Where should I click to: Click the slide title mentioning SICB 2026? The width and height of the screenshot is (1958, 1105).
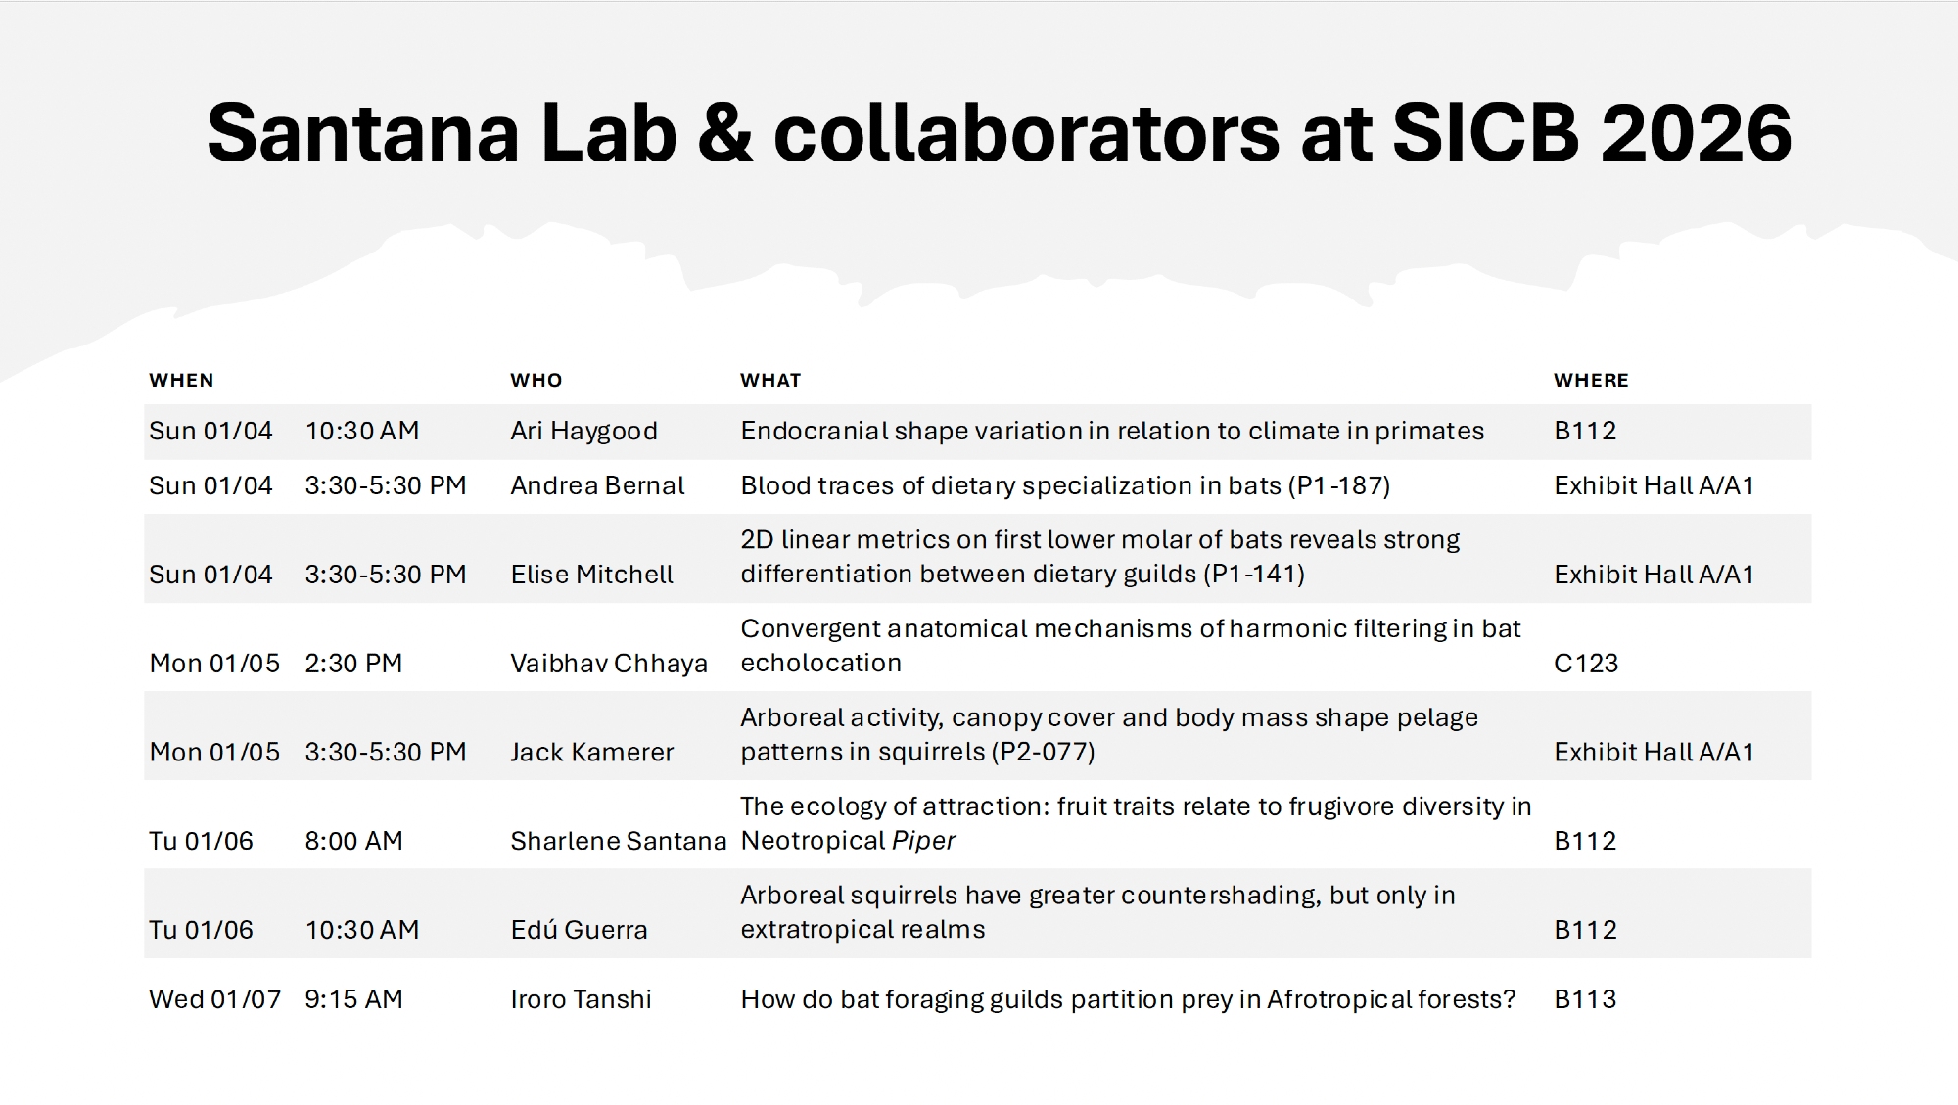point(999,133)
